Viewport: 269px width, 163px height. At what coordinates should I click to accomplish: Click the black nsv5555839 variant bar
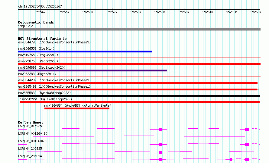point(139,96)
